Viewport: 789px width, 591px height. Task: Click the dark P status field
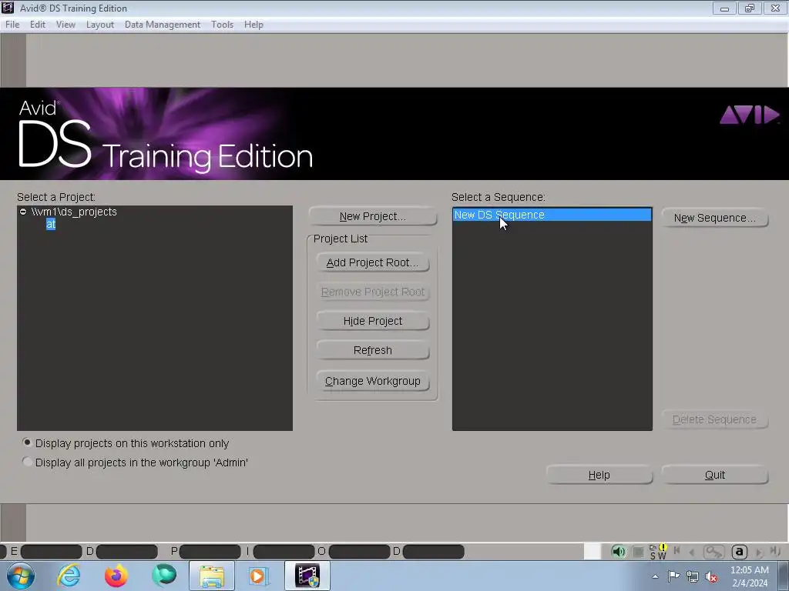coord(210,552)
